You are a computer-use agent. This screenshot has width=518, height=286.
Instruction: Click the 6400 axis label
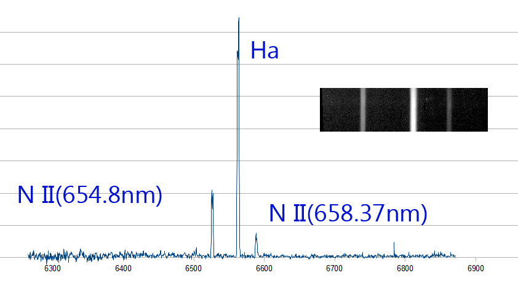click(123, 269)
